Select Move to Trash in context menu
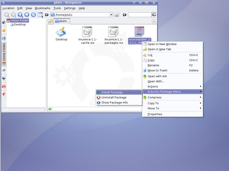The width and height of the screenshot is (229, 171). 173,70
